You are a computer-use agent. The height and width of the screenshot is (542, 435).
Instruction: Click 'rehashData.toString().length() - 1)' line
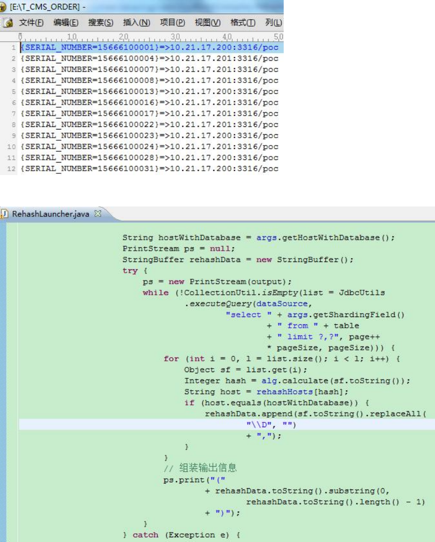click(336, 502)
